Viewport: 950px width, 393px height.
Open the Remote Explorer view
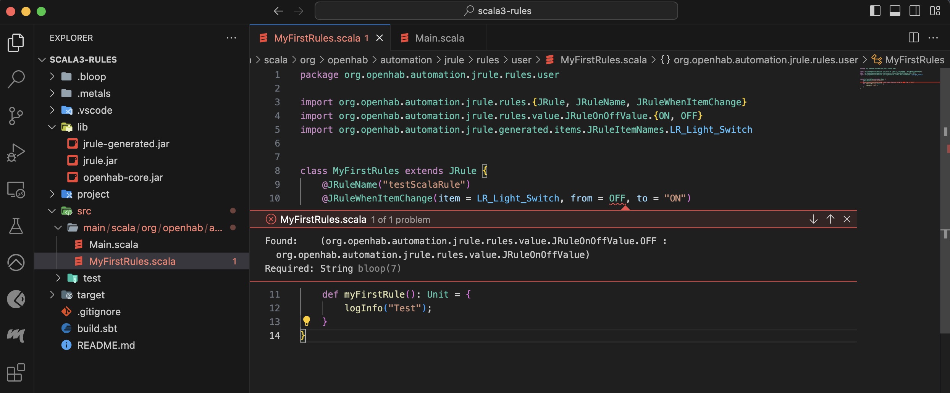16,190
